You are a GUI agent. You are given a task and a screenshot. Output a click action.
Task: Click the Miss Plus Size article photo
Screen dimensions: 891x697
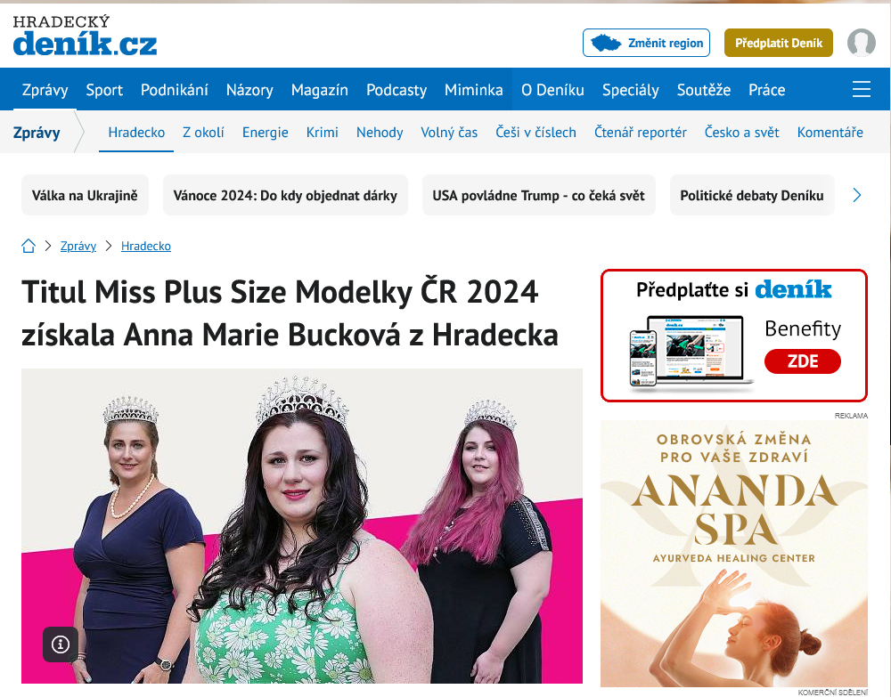(x=302, y=526)
